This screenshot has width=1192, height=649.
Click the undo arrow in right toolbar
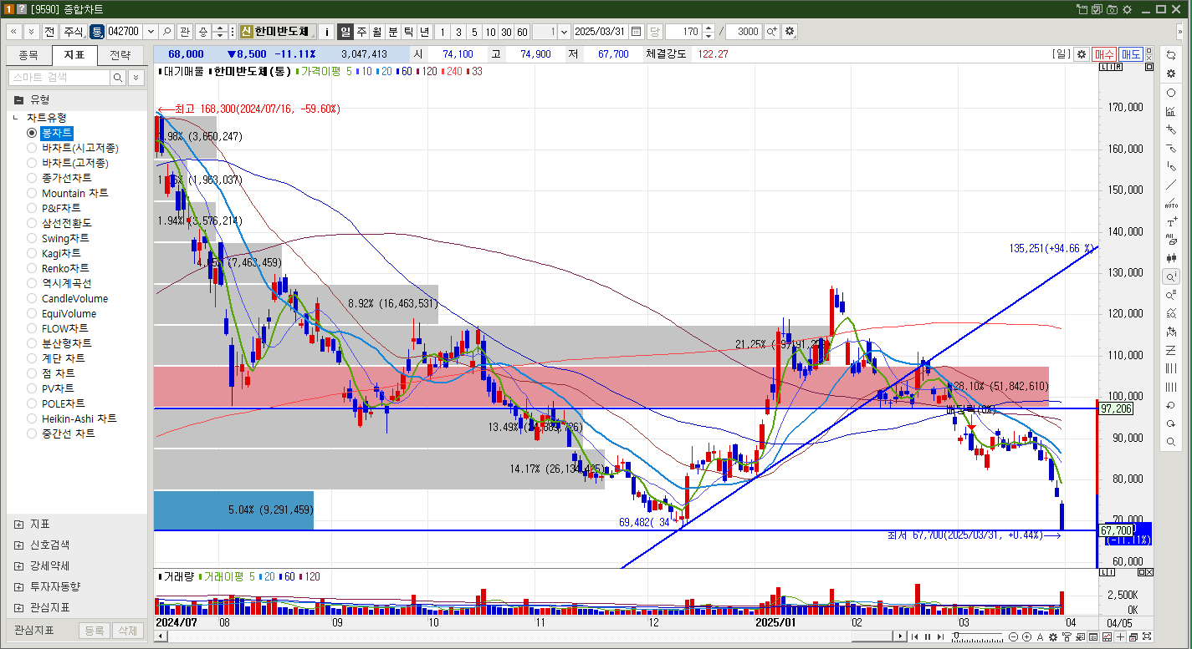1171,405
